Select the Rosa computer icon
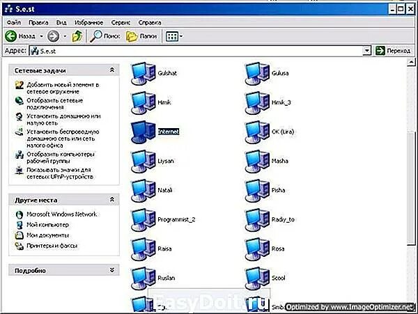The image size is (418, 314). (x=257, y=249)
